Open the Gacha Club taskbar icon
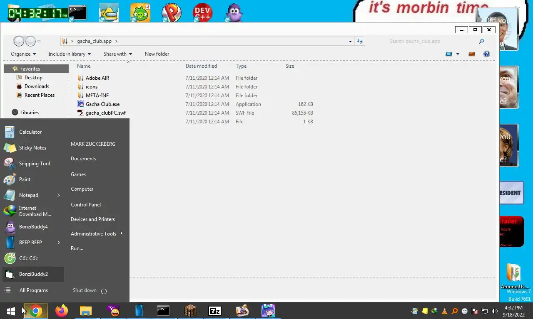The image size is (533, 319). [268, 311]
